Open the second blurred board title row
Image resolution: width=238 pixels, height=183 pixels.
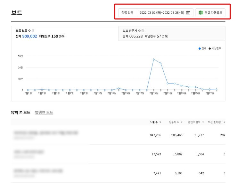(29, 152)
